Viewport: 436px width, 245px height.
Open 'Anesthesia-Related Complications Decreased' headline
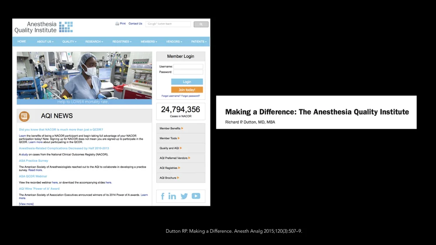coord(64,148)
